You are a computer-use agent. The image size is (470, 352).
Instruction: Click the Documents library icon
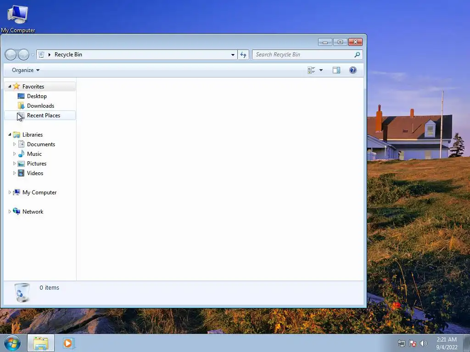tap(21, 144)
